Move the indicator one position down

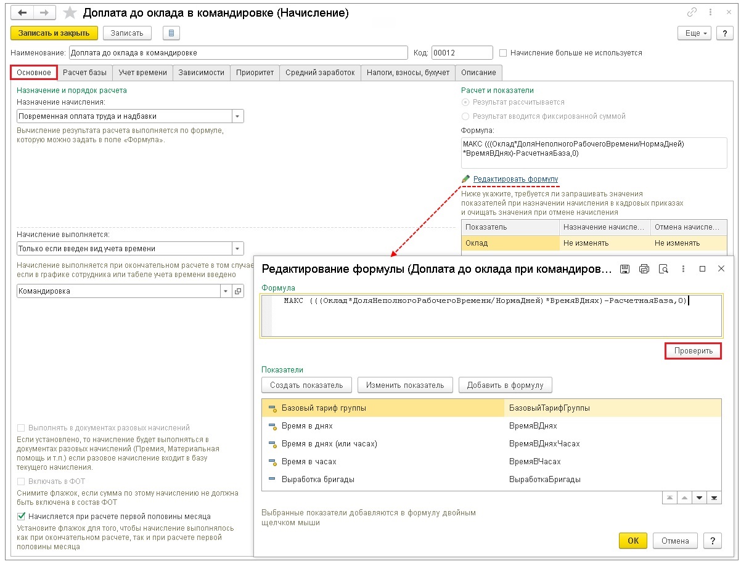pyautogui.click(x=699, y=498)
